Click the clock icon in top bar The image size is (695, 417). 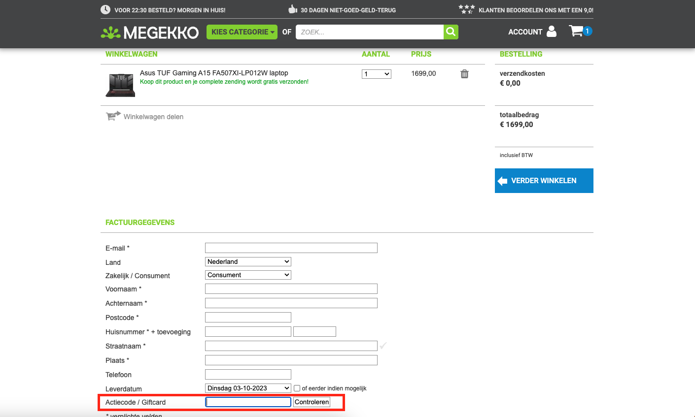pyautogui.click(x=105, y=10)
